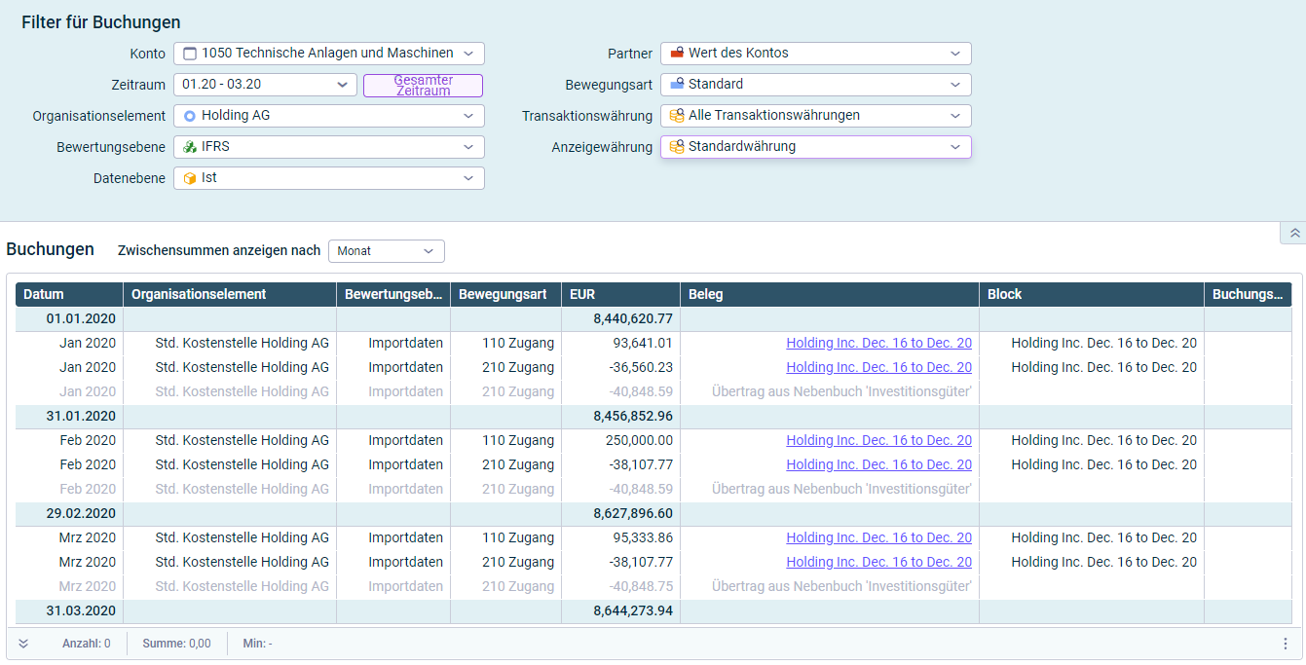Open the Zeitraum dropdown
Viewport: 1306px width, 665px height.
(265, 85)
